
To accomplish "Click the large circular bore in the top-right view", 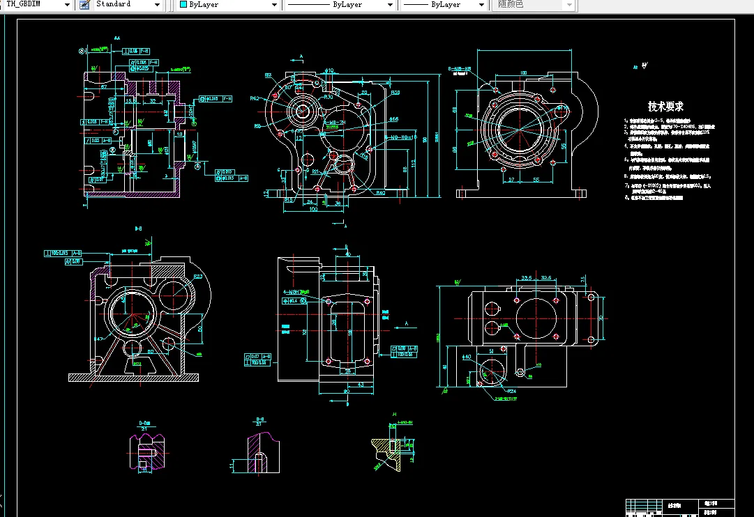I will pos(520,129).
